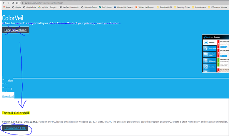Reload the page with the refresh icon
This screenshot has width=229, height=136.
[13, 3]
